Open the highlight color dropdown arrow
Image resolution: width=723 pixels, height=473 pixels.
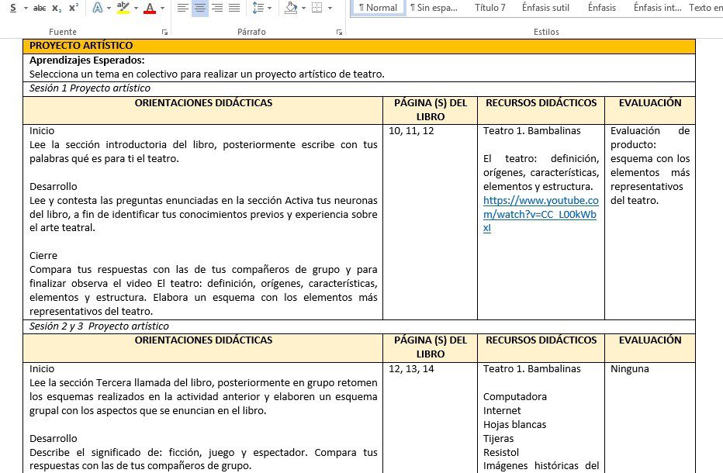coord(136,8)
